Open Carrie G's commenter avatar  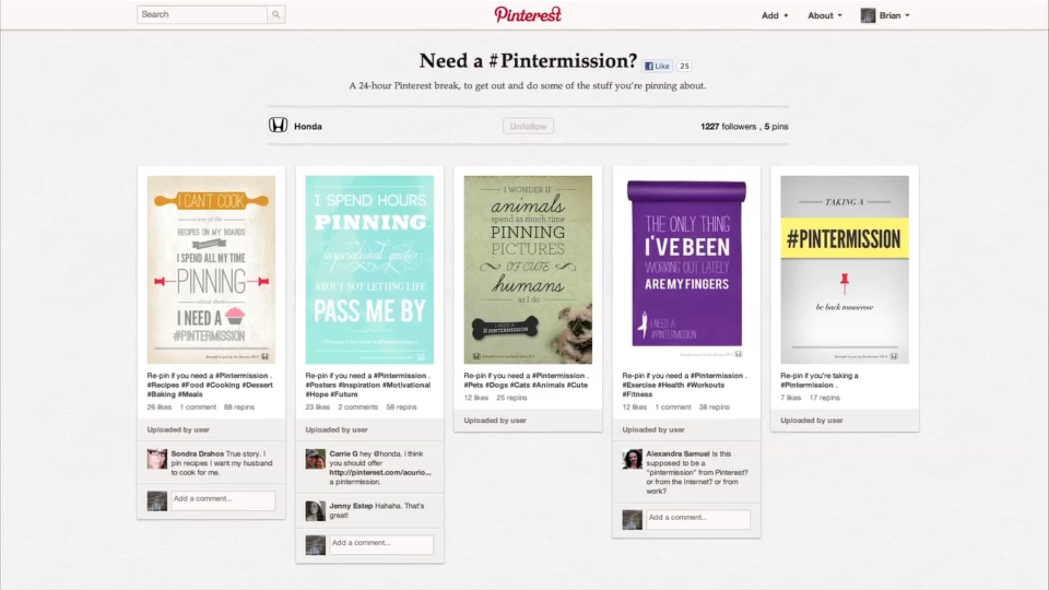click(x=315, y=459)
